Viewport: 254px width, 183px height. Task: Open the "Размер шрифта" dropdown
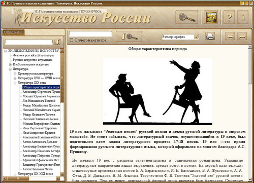(x=196, y=37)
